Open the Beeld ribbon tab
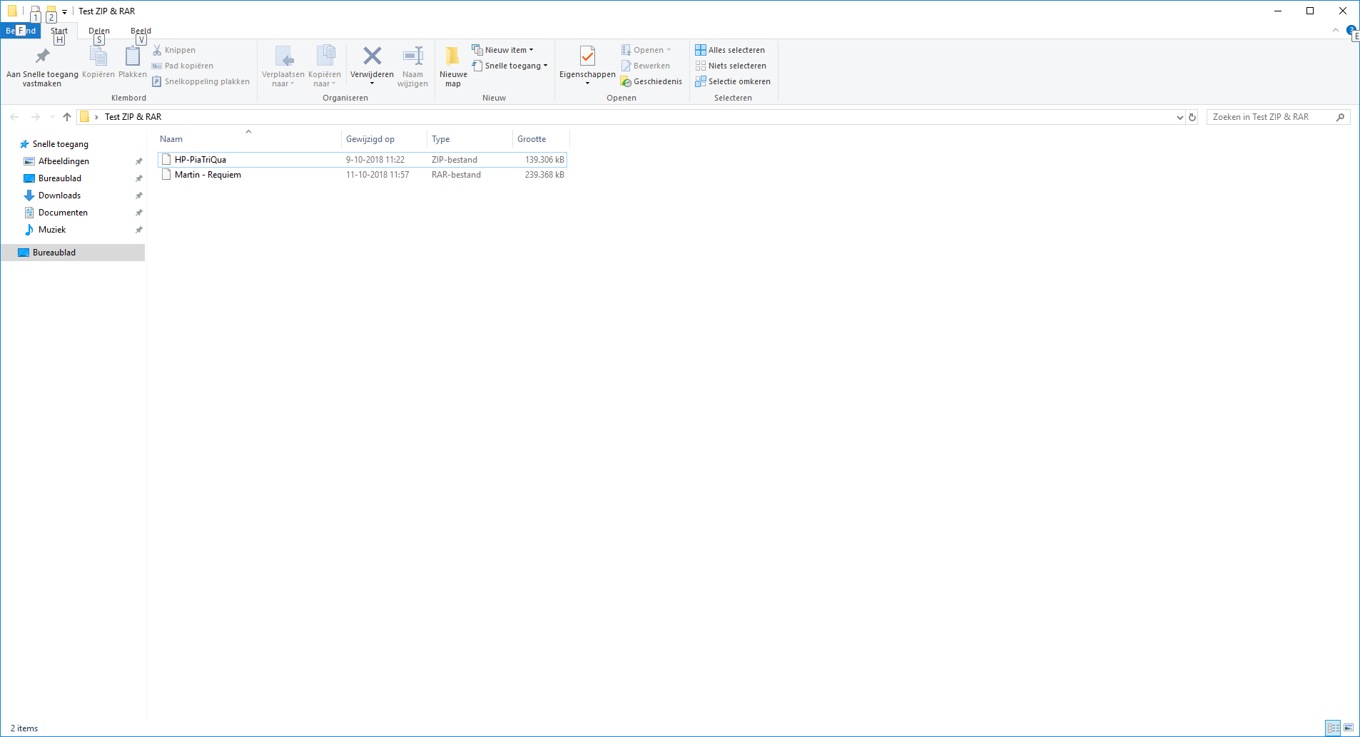The height and width of the screenshot is (737, 1360). (141, 31)
